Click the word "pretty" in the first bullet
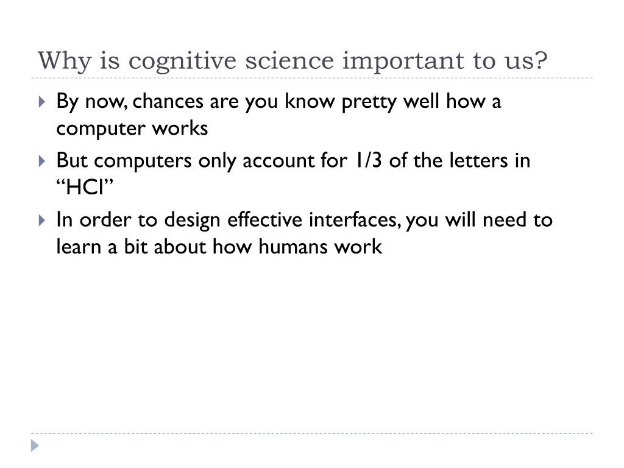The height and width of the screenshot is (468, 624). point(369,102)
